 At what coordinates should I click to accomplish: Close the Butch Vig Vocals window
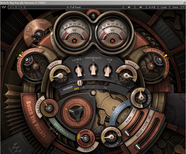click(x=184, y=2)
